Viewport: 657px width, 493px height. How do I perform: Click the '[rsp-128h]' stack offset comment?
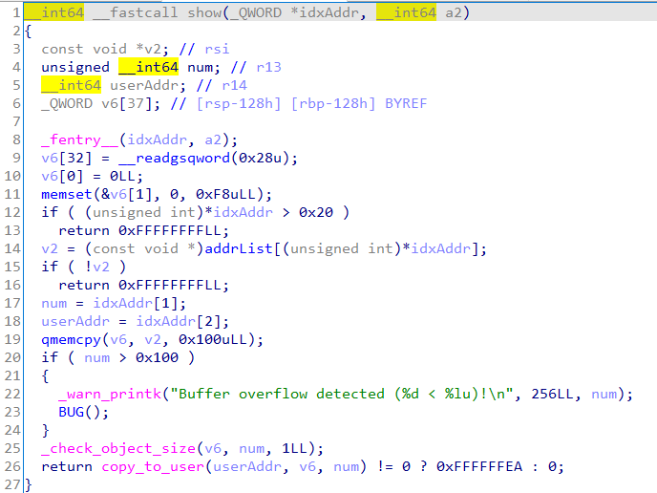pos(239,103)
